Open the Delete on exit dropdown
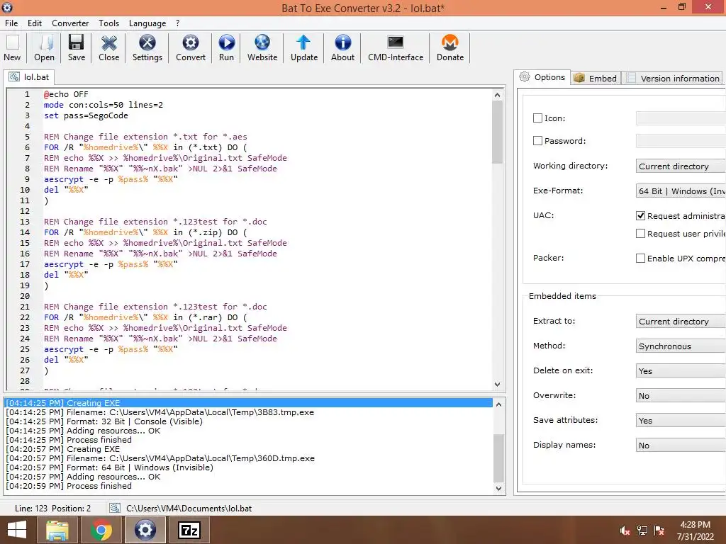Viewport: 726px width, 544px height. click(681, 371)
